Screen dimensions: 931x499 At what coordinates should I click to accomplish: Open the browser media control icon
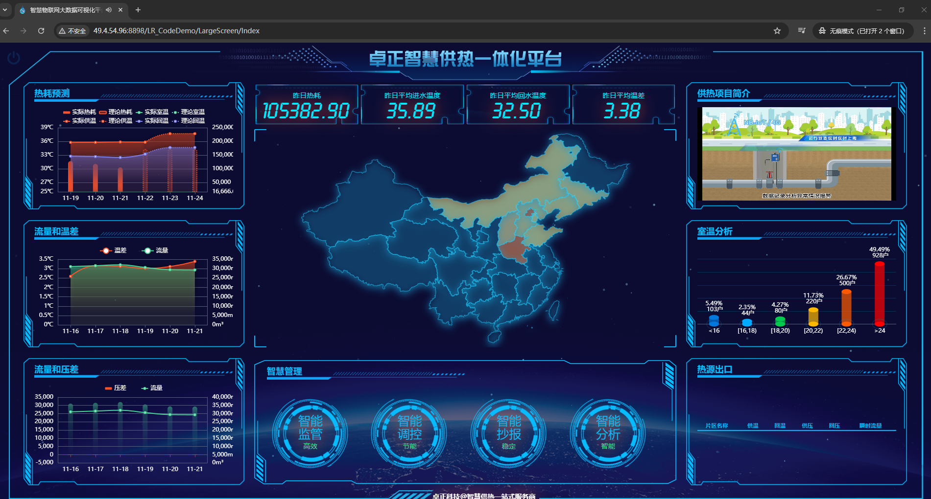801,31
